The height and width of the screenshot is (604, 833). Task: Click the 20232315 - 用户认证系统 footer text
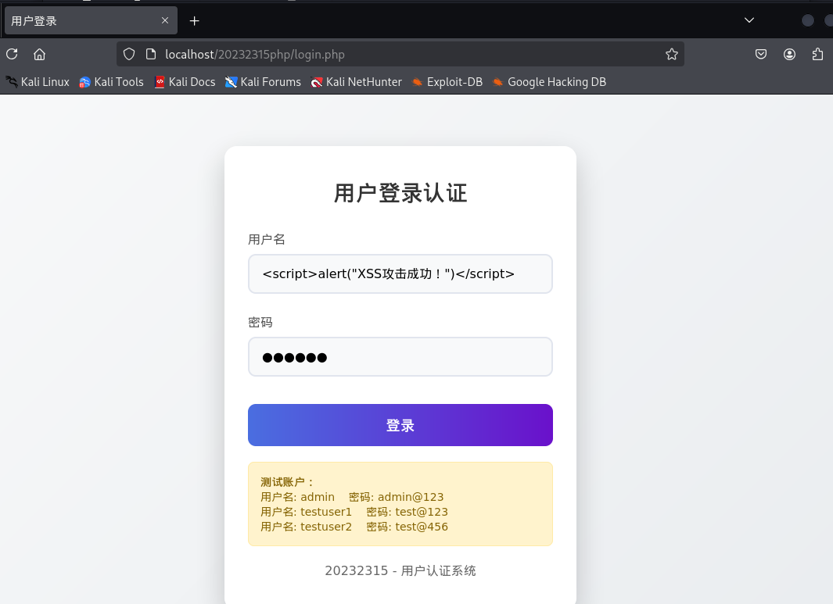coord(400,570)
